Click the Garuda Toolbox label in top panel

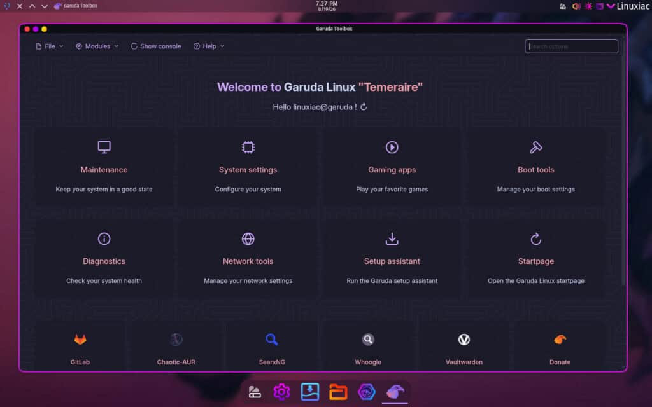click(x=80, y=6)
